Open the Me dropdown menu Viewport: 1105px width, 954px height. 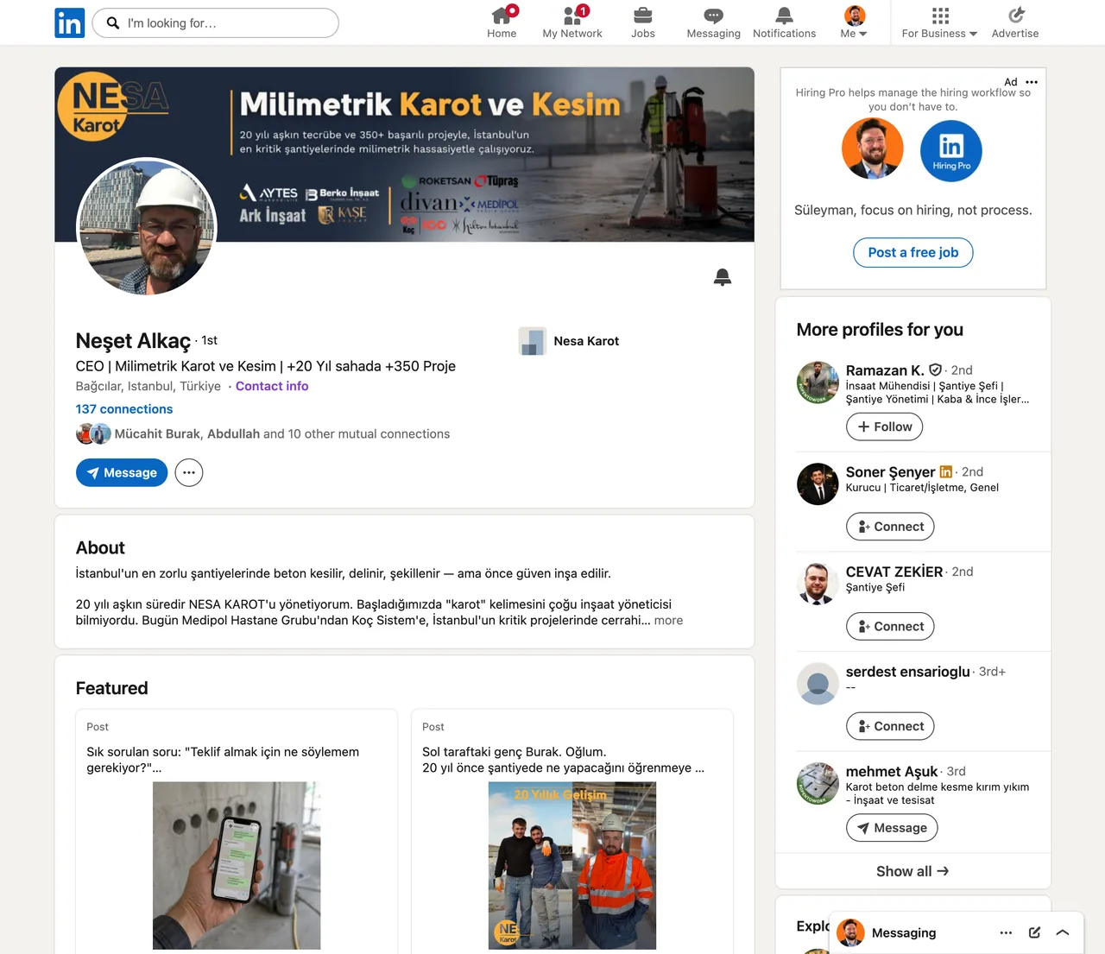coord(854,22)
